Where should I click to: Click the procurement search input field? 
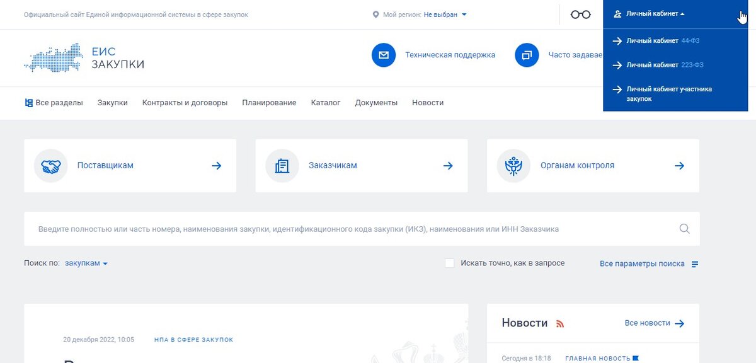[315, 229]
